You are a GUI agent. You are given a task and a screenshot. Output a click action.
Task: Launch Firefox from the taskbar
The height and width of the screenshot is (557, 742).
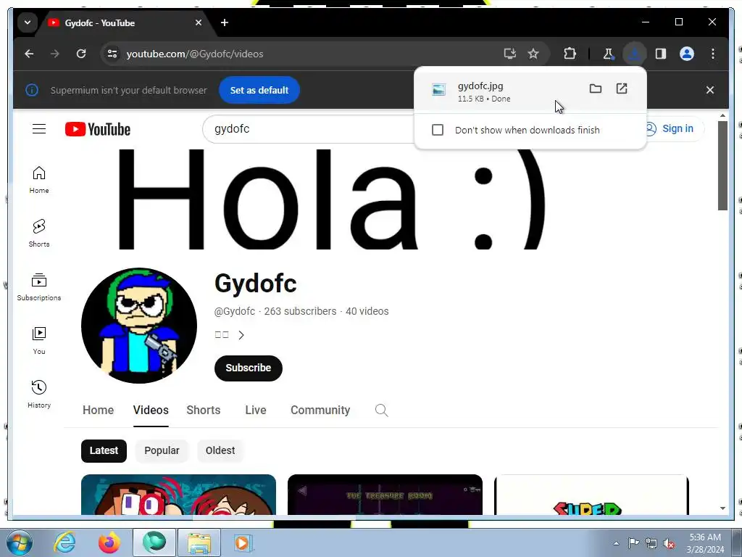pos(109,542)
